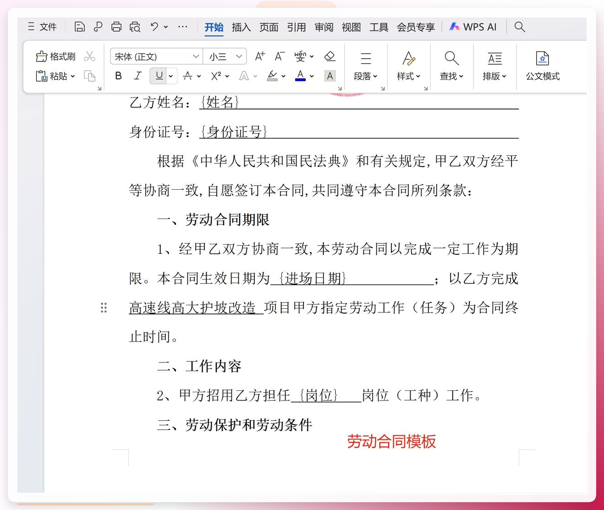
Task: Toggle bold formatting
Action: [x=118, y=76]
